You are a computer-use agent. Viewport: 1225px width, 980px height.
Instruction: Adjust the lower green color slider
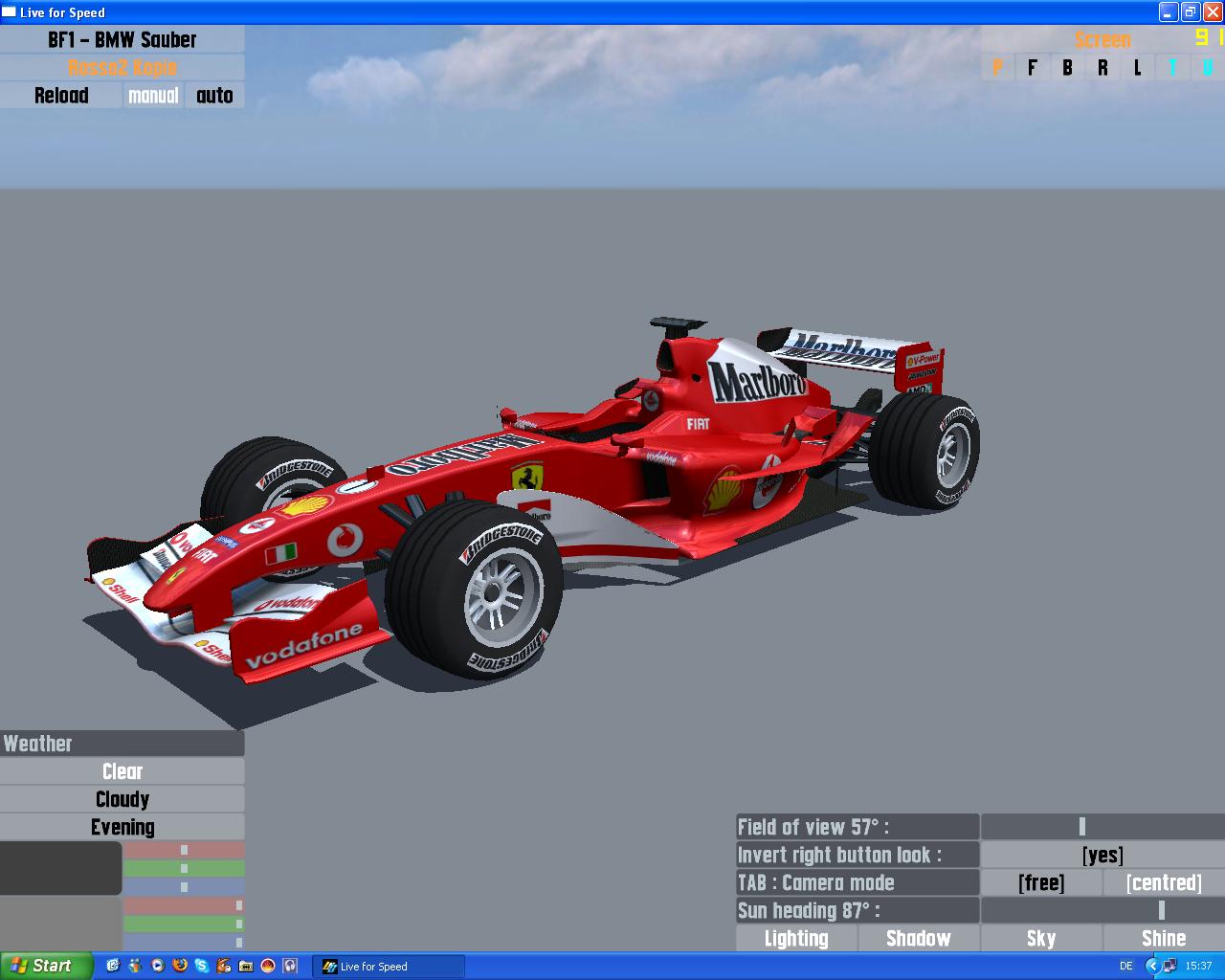click(x=184, y=924)
